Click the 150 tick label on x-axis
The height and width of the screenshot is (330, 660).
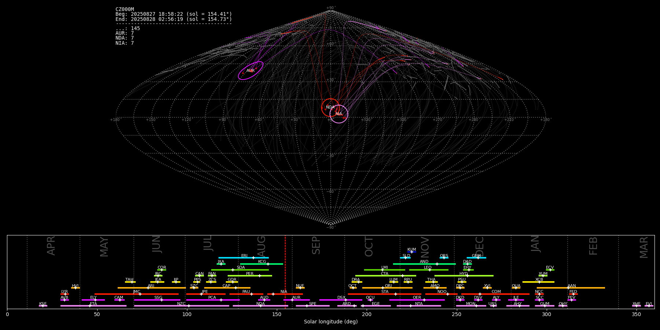pos(277,315)
